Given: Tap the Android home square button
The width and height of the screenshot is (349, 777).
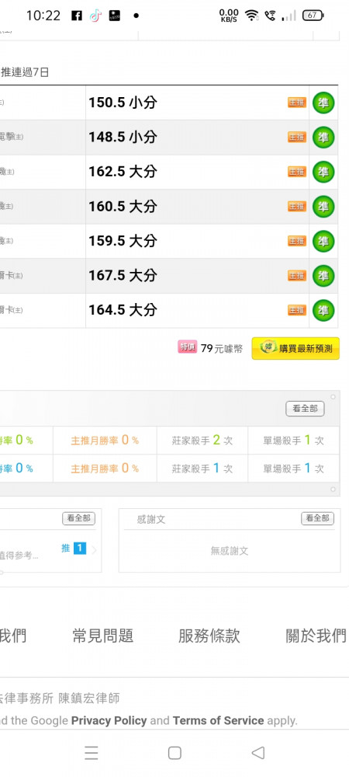Looking at the screenshot, I should 174,753.
